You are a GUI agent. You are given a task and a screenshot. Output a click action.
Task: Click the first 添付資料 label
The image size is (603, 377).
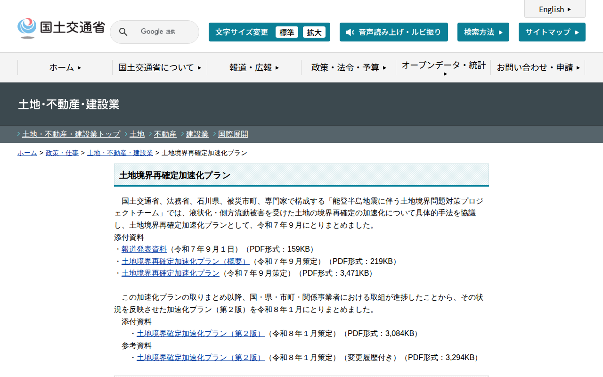[x=129, y=237]
